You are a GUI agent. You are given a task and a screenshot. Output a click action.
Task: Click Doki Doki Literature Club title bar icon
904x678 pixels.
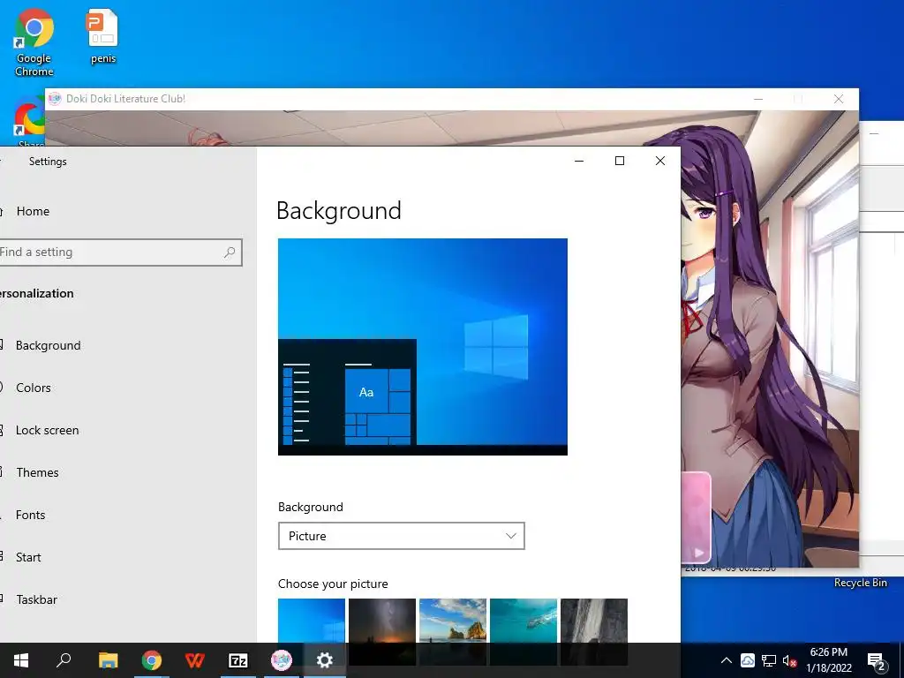coord(55,99)
